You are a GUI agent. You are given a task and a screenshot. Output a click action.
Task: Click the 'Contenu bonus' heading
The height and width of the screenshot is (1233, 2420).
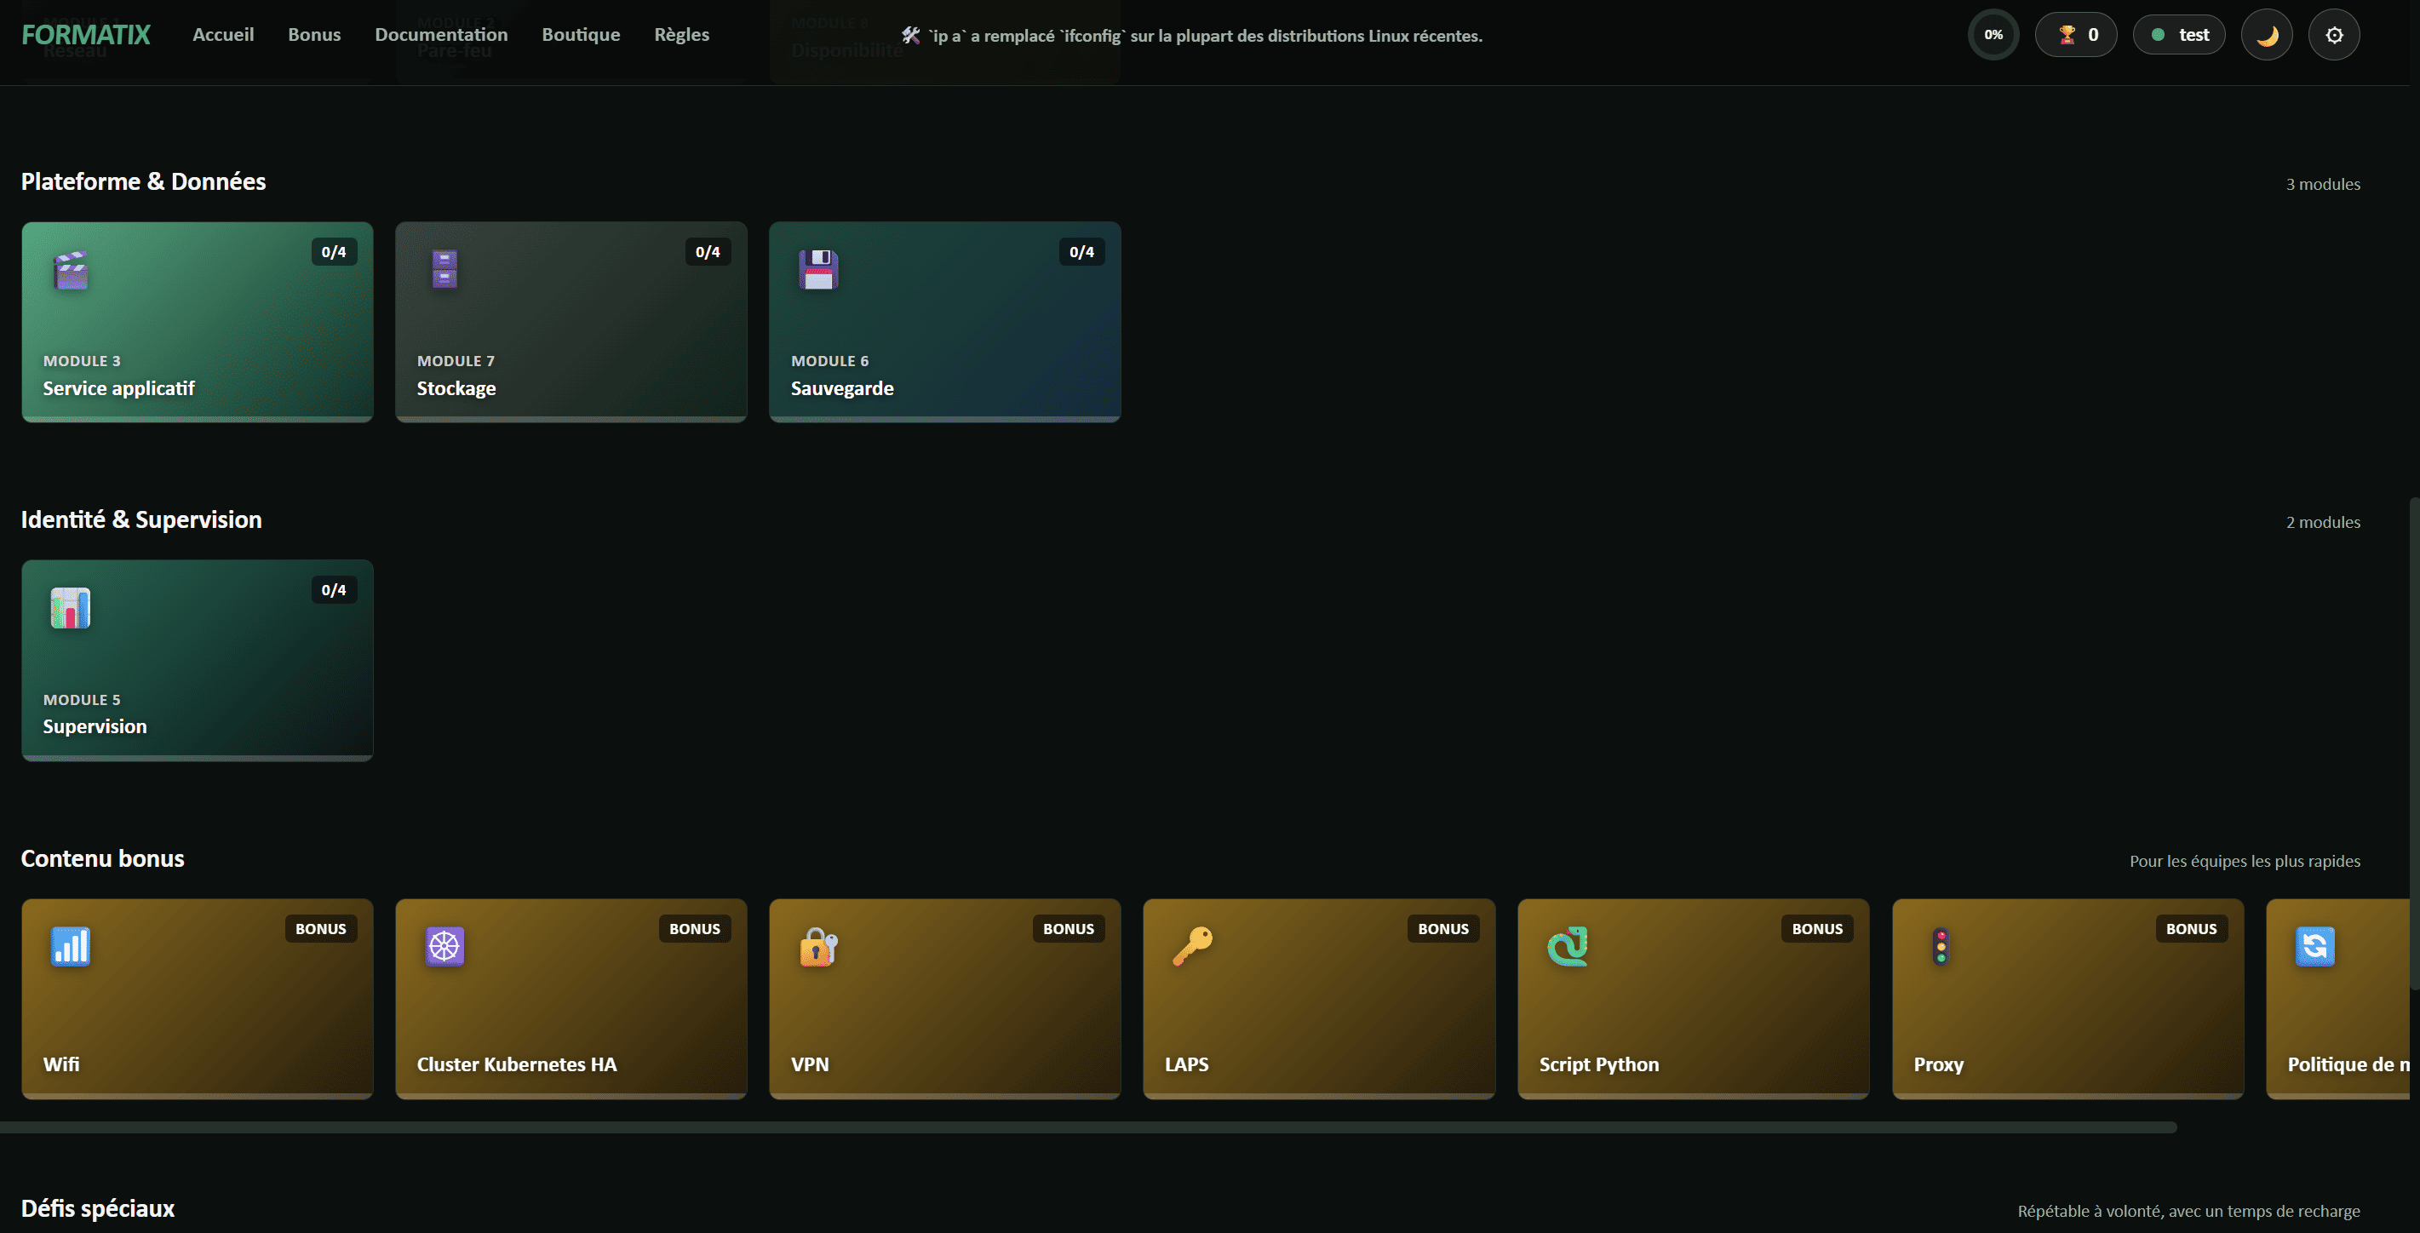(102, 858)
